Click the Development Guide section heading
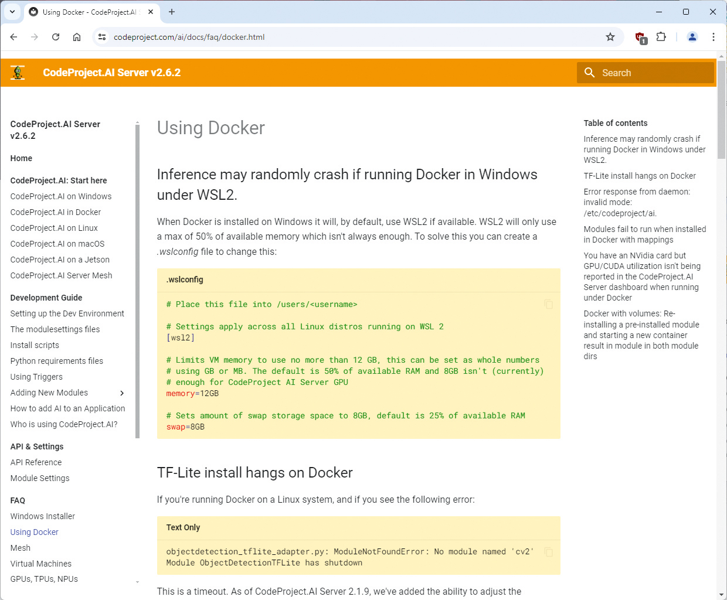This screenshot has height=600, width=727. [x=46, y=298]
